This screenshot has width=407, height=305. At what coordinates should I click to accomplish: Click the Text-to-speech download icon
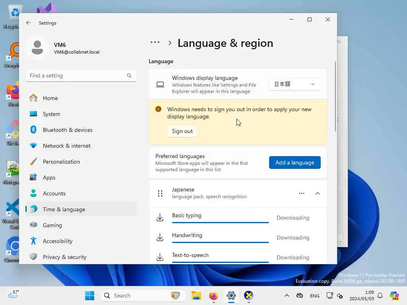pyautogui.click(x=160, y=257)
